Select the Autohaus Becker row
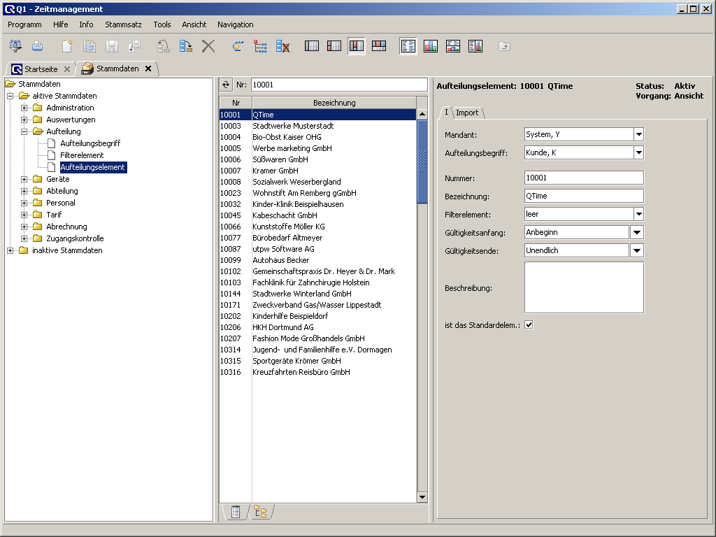The width and height of the screenshot is (716, 537). tap(280, 260)
